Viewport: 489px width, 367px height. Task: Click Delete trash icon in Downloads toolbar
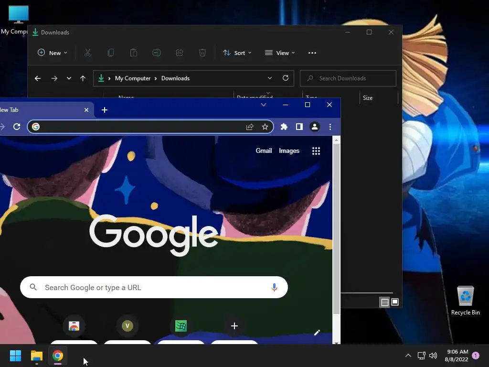tap(202, 53)
